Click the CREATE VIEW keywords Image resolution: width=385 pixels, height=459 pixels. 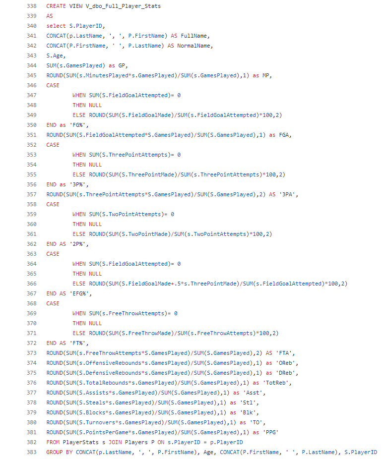click(x=65, y=6)
